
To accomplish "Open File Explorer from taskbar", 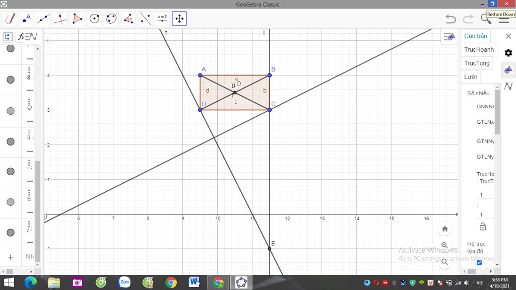I will point(54,282).
